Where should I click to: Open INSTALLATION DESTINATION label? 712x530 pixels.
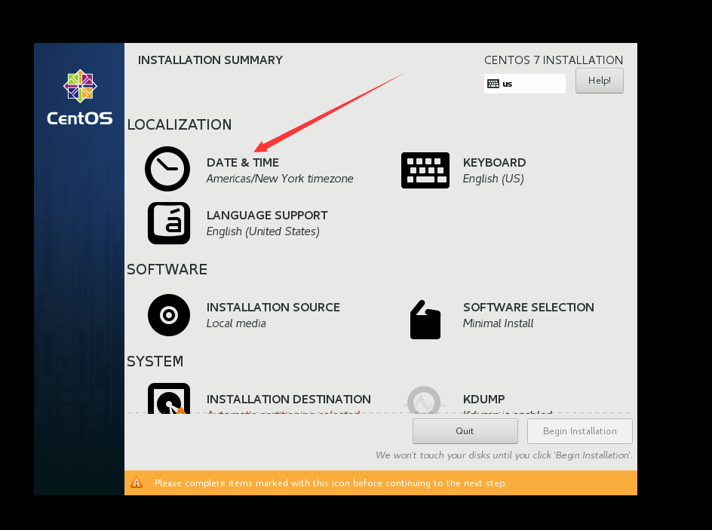point(288,400)
